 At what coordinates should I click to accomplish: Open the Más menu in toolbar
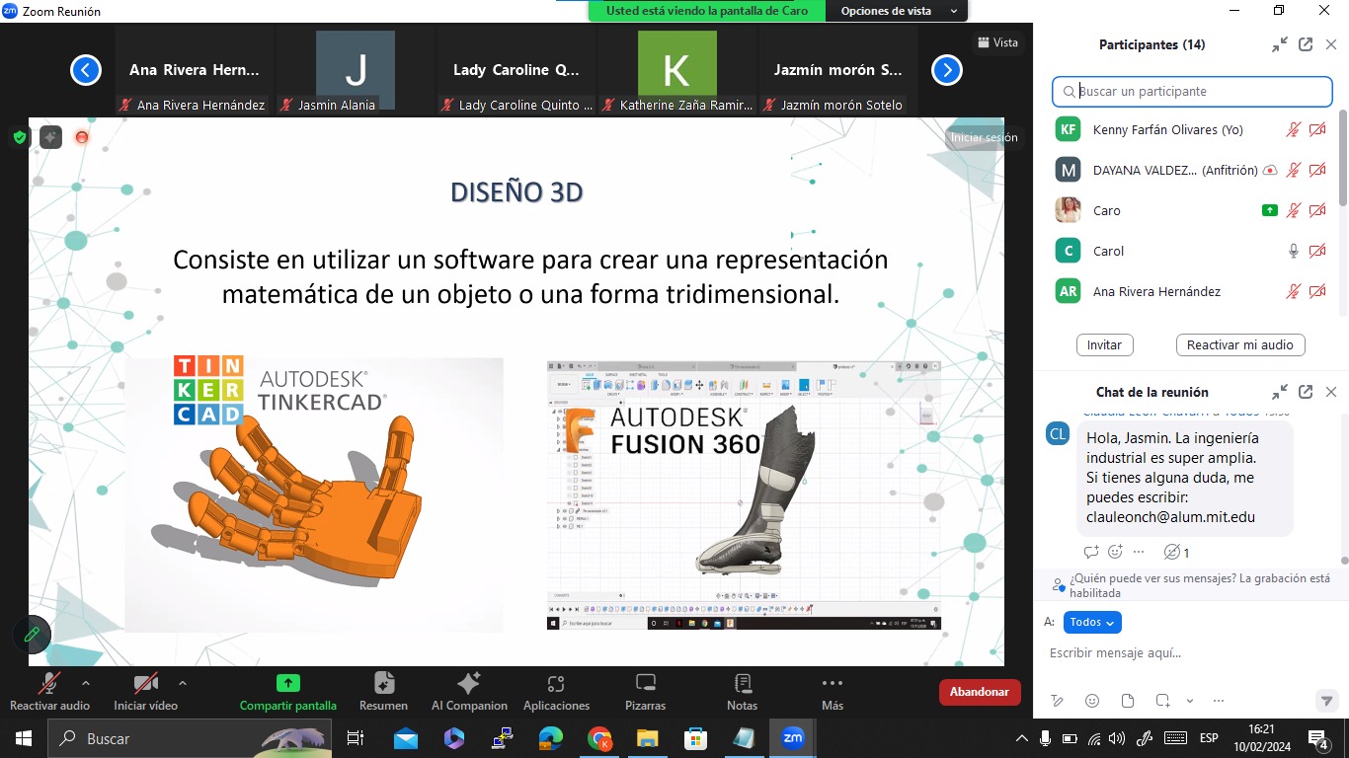pyautogui.click(x=832, y=684)
